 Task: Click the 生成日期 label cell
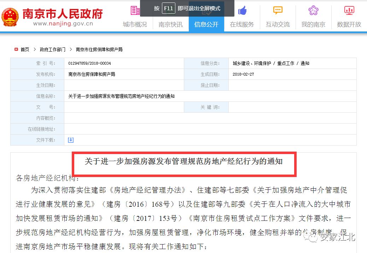(206, 74)
